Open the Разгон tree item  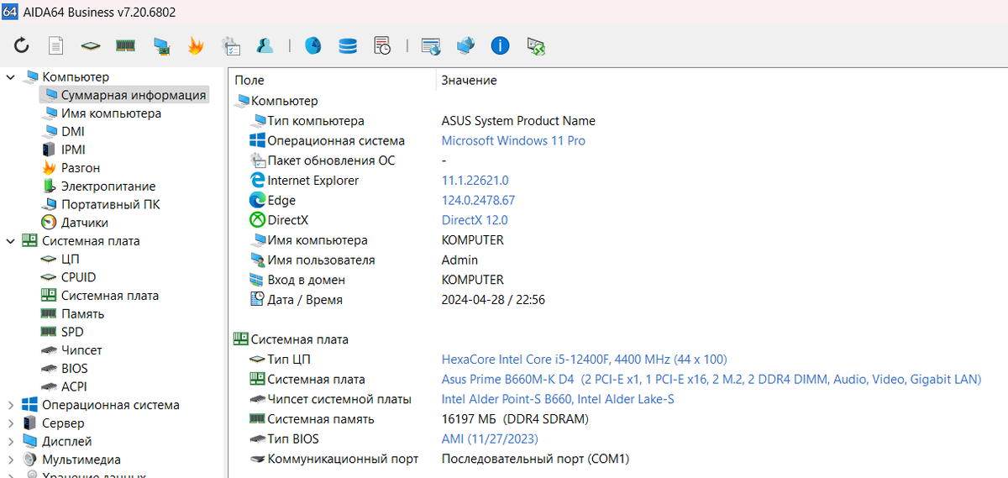click(81, 168)
